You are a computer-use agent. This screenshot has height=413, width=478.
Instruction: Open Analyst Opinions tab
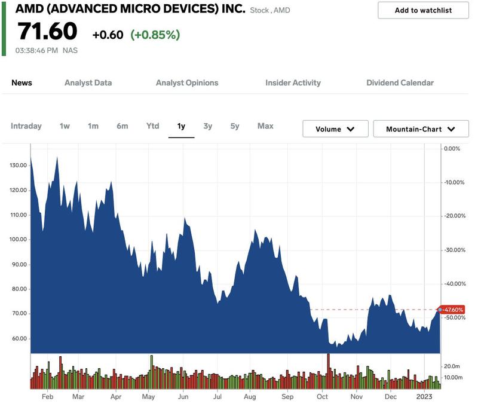pyautogui.click(x=187, y=82)
